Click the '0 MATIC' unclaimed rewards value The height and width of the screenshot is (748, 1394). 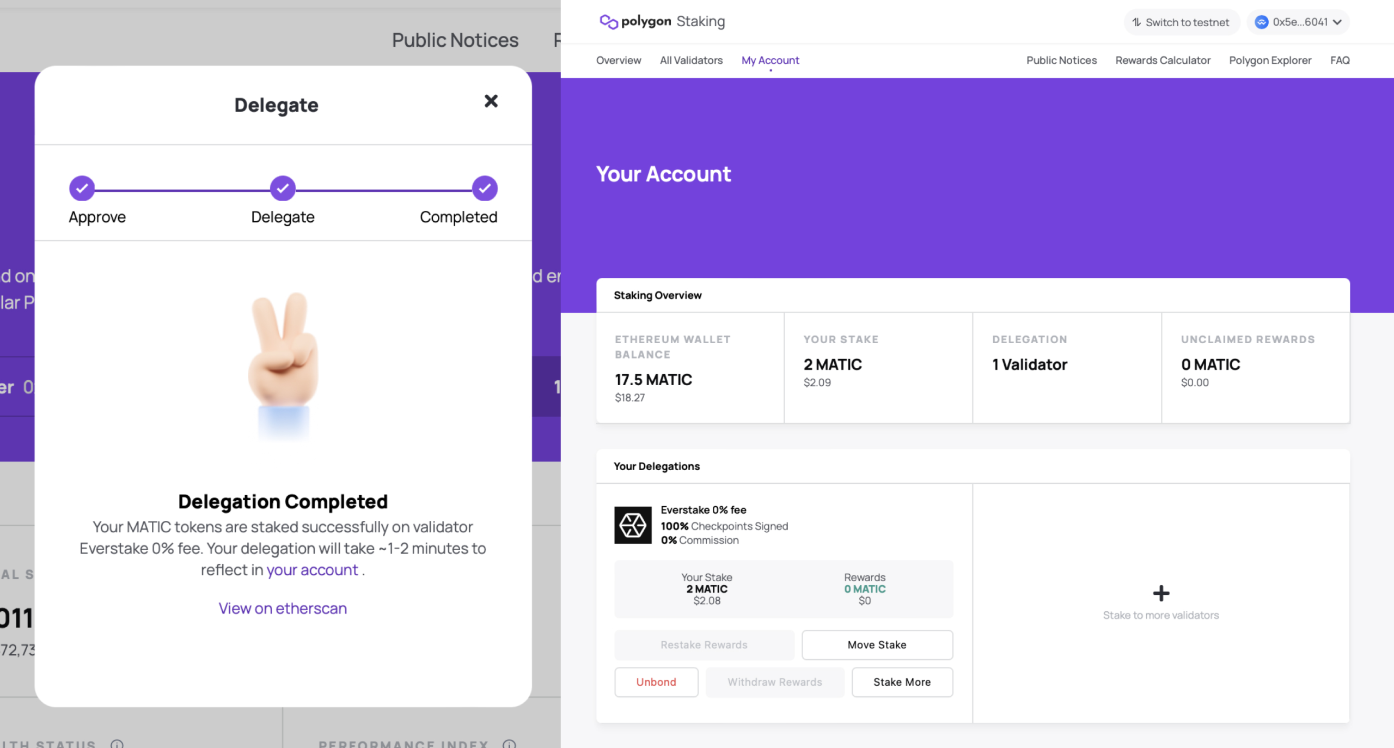pyautogui.click(x=1210, y=364)
